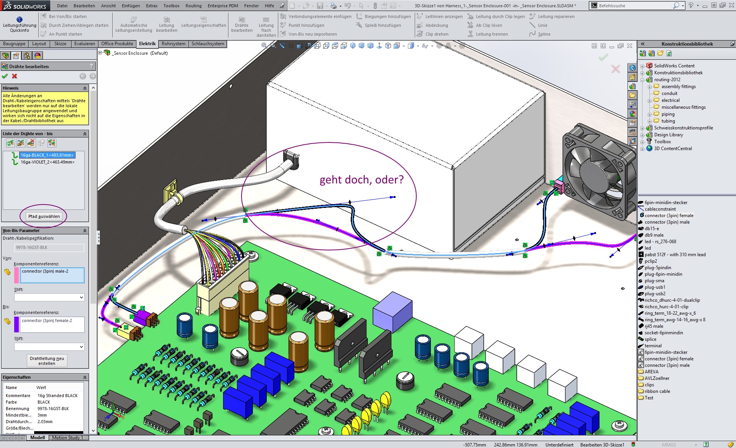Open the Enterprise PDM menu
The image size is (736, 448).
click(x=223, y=6)
